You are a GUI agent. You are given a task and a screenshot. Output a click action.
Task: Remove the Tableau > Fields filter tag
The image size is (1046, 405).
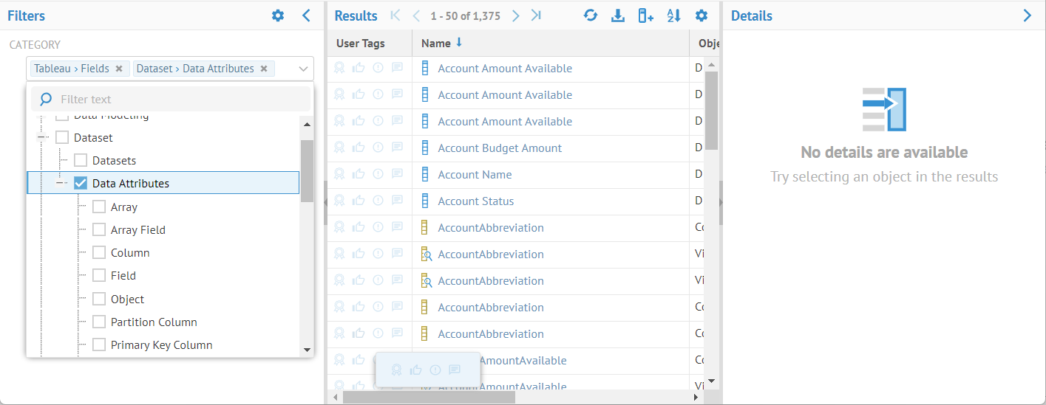pyautogui.click(x=119, y=69)
